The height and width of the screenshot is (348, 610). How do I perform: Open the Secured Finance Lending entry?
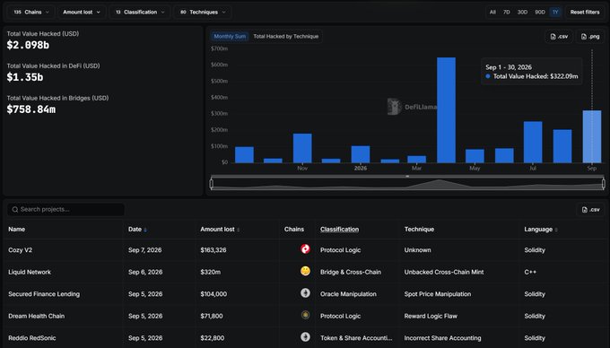44,294
